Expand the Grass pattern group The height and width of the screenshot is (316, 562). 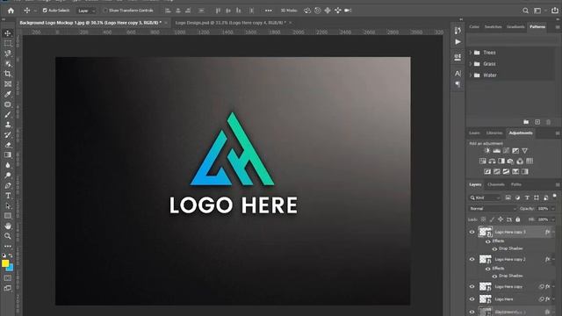[471, 64]
